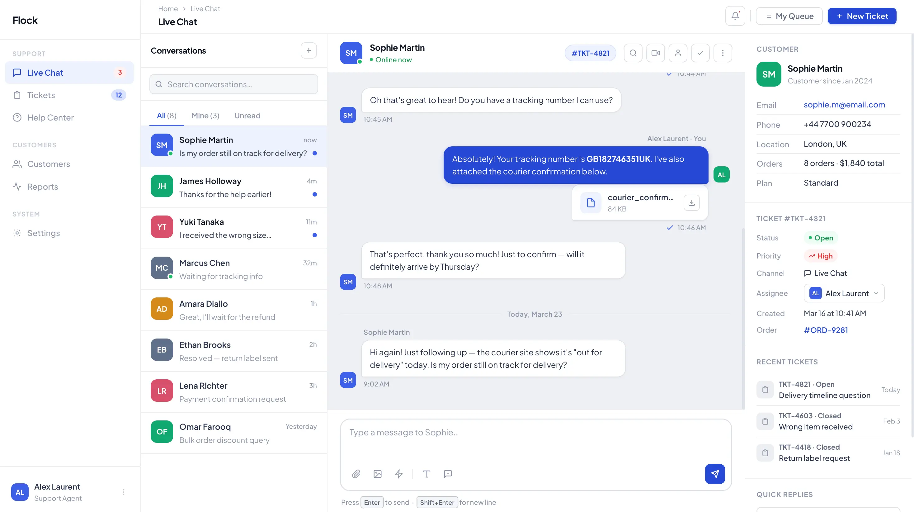Navigate to Customers section
Viewport: 914px width, 512px height.
[69, 164]
